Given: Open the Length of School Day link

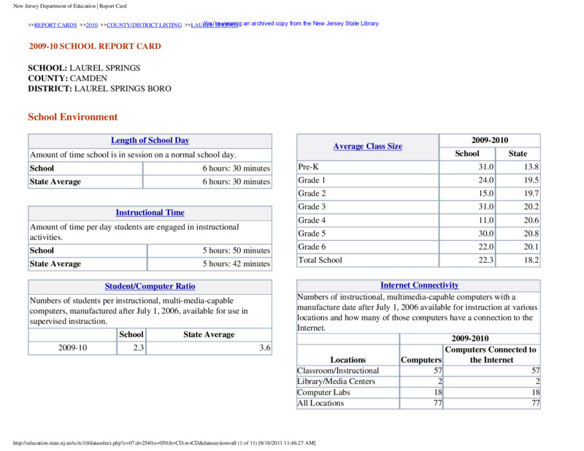Looking at the screenshot, I should point(150,140).
